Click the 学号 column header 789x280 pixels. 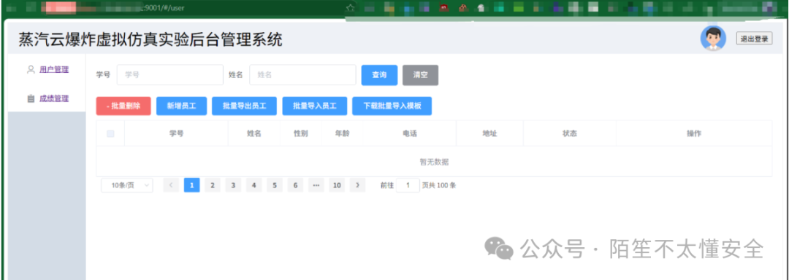pos(176,133)
